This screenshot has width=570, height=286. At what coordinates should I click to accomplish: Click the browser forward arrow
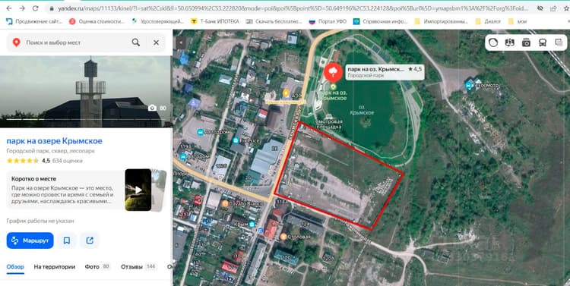[x=22, y=8]
